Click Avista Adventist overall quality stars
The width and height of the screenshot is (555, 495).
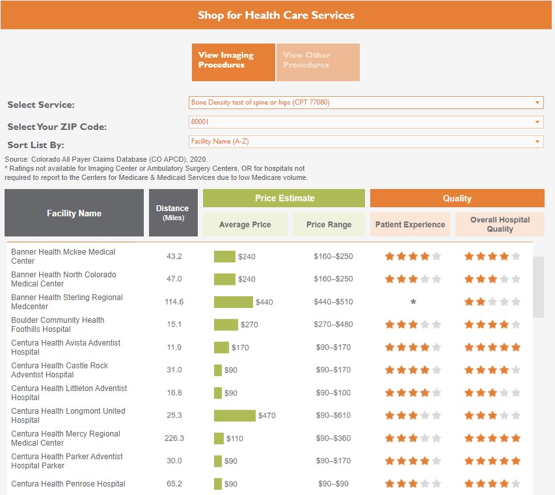[493, 348]
